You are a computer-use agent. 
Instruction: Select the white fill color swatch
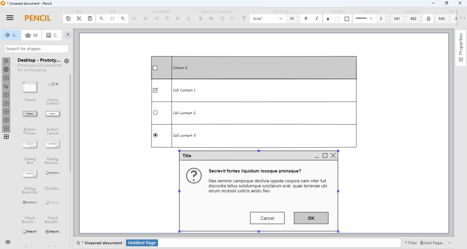(337, 18)
